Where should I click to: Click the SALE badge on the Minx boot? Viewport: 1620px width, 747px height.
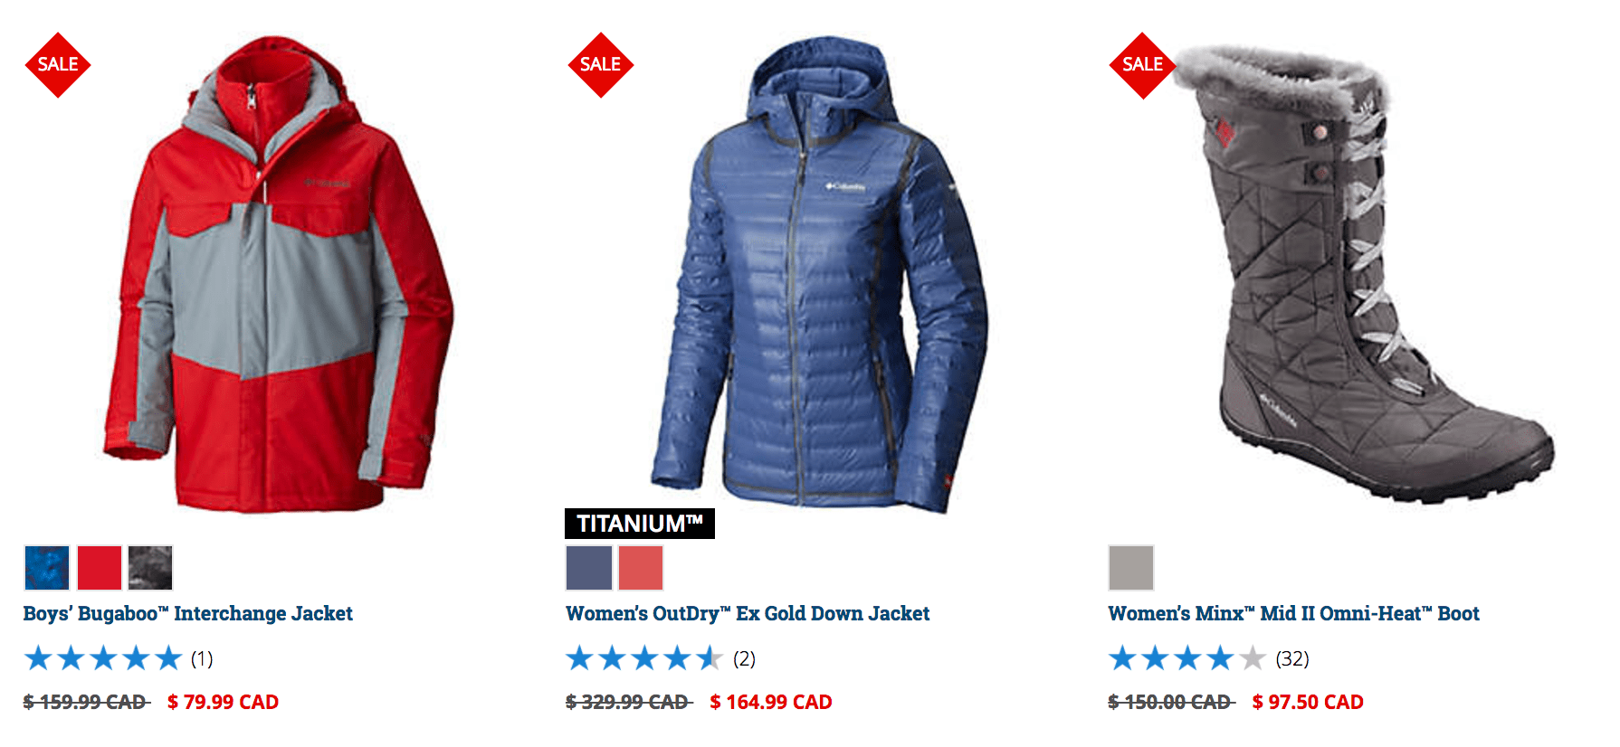point(1142,65)
